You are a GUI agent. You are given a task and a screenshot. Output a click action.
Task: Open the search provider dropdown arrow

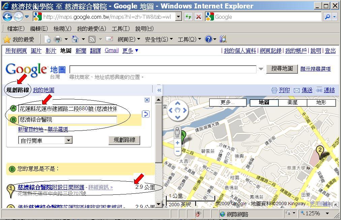[335, 17]
